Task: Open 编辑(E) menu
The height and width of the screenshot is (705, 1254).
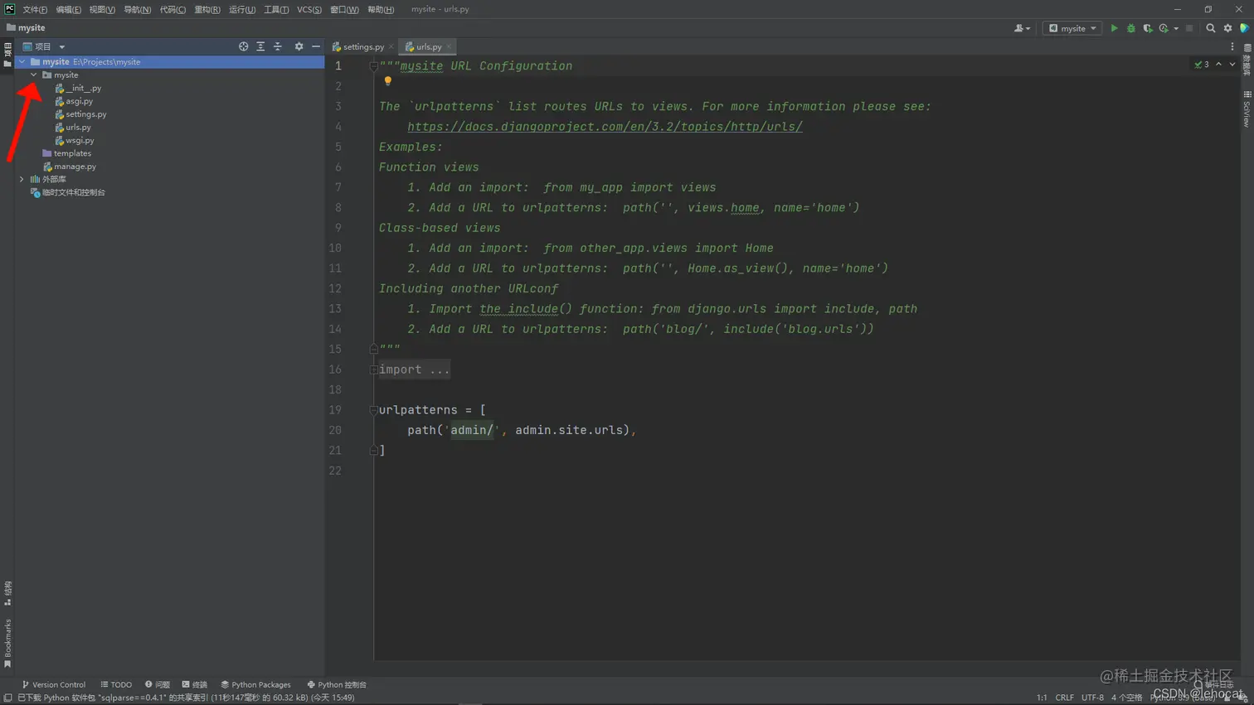Action: click(x=69, y=9)
